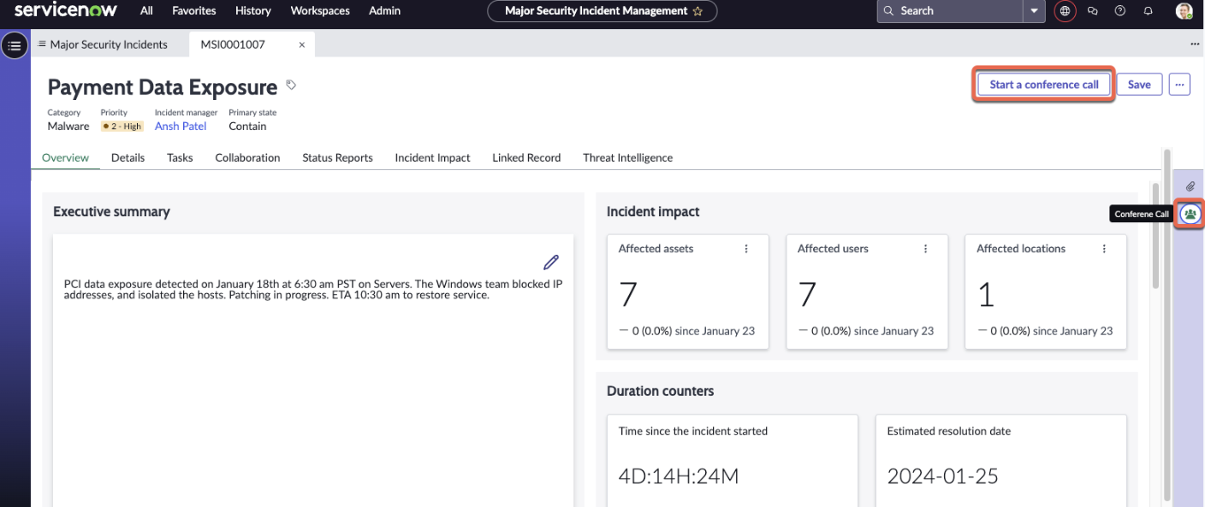Edit the executive summary with pencil icon
This screenshot has width=1205, height=507.
[551, 262]
